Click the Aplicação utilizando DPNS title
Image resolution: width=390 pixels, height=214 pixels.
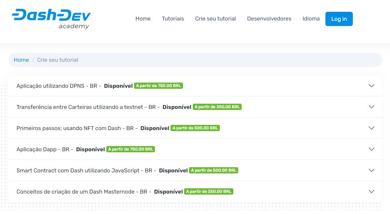(x=59, y=86)
